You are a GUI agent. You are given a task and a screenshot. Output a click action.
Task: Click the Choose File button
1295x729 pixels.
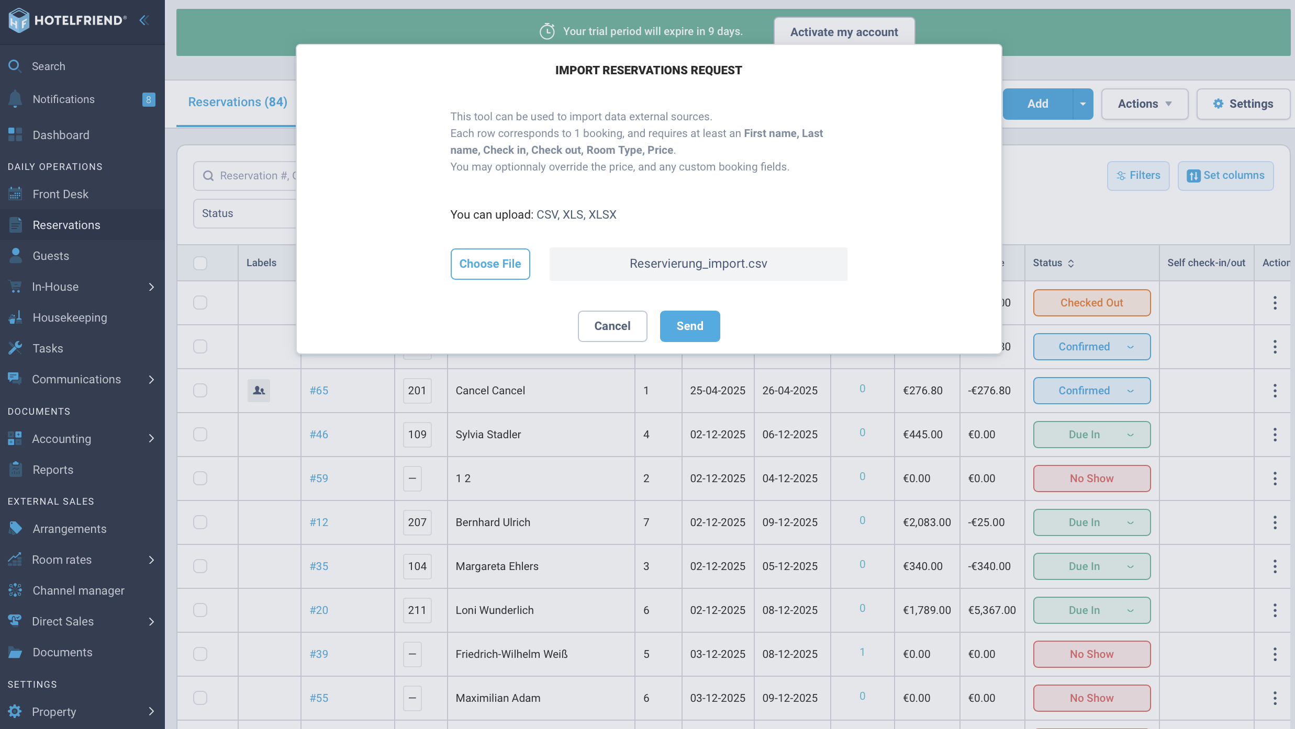[490, 264]
